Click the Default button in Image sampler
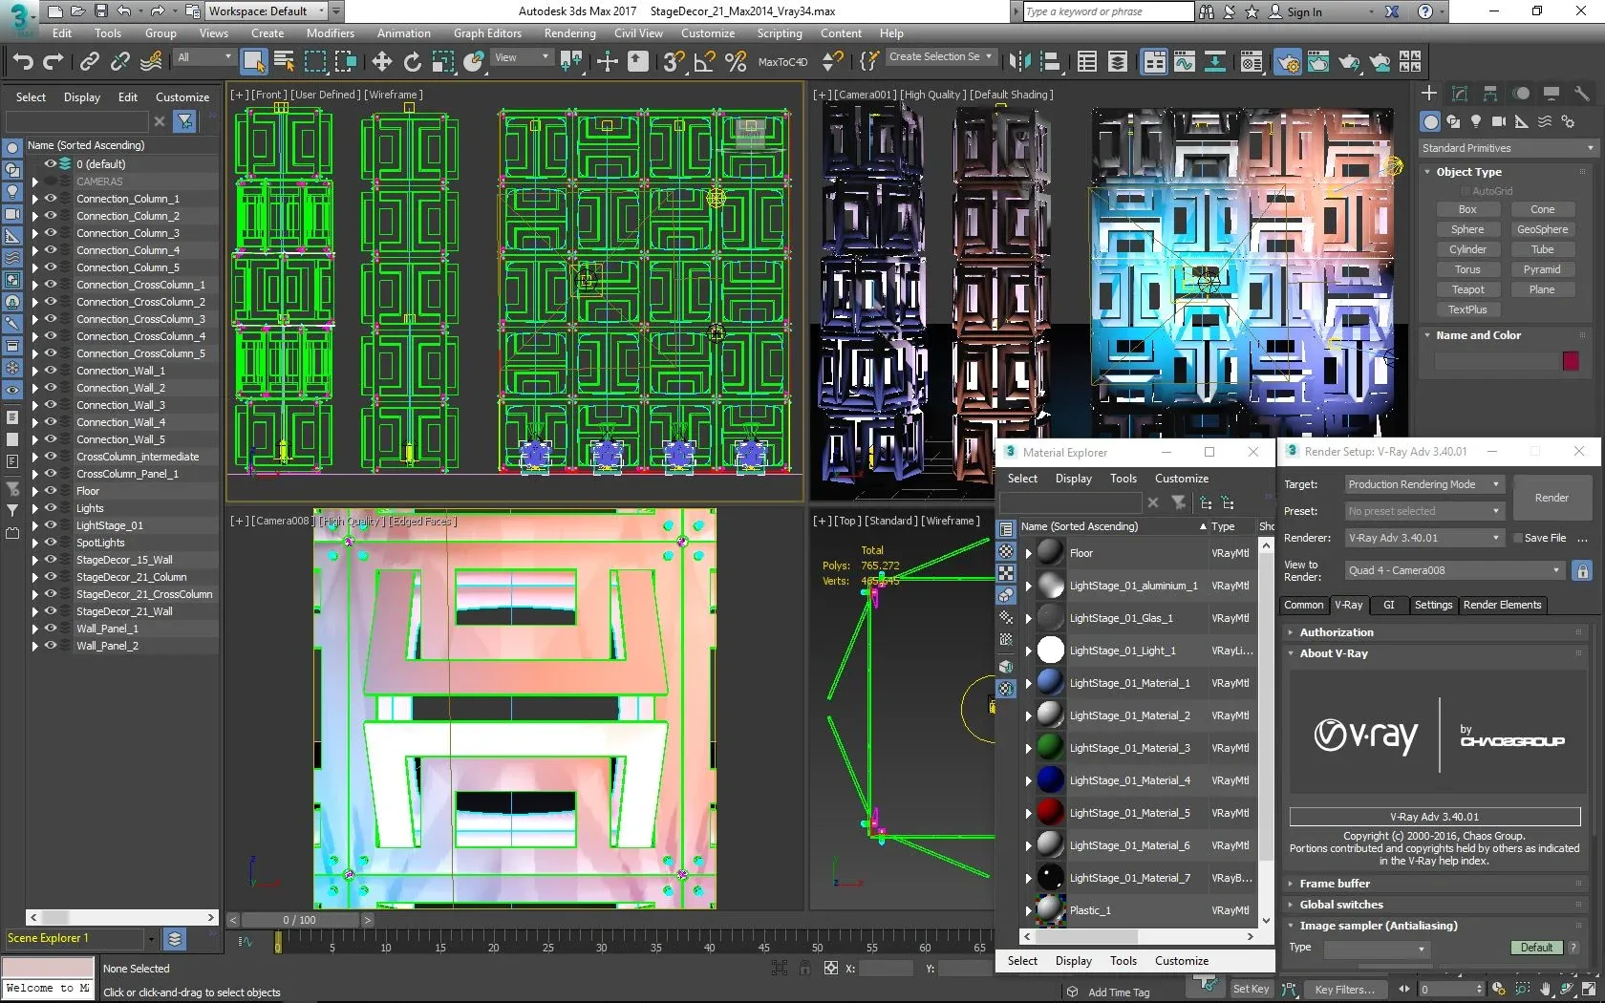This screenshot has width=1605, height=1003. (x=1536, y=948)
